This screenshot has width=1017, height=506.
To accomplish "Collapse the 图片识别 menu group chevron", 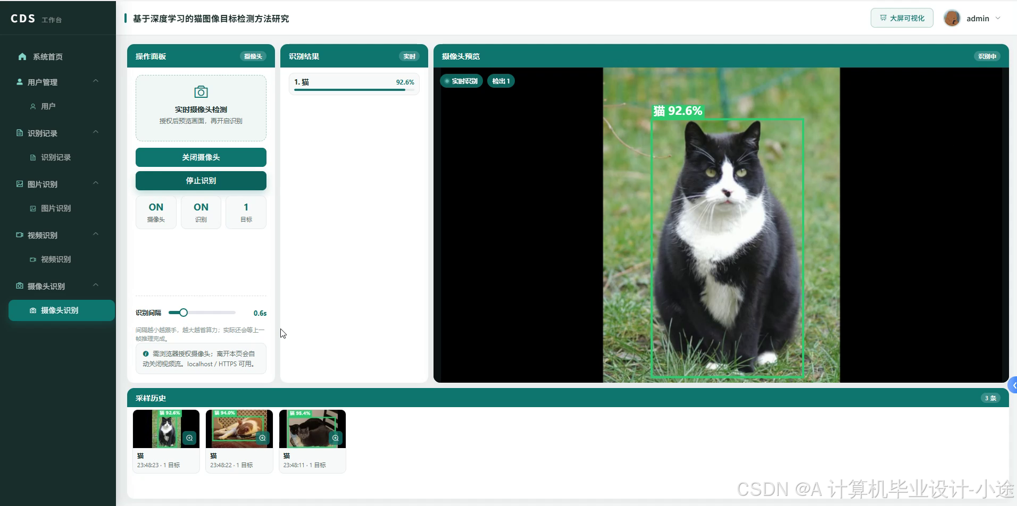I will click(96, 183).
